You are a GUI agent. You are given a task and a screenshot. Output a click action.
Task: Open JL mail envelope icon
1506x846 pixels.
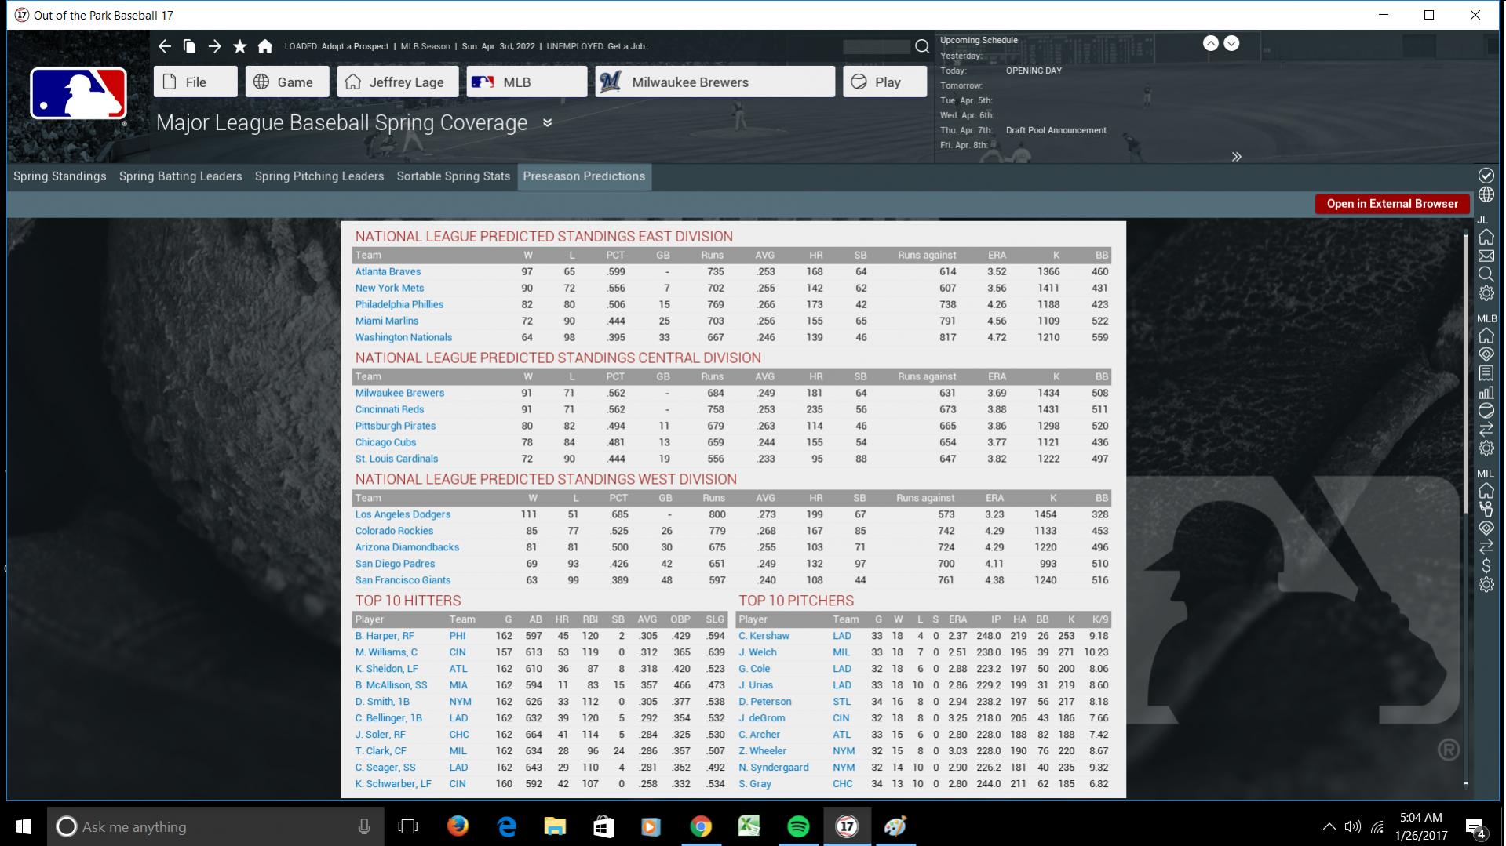[x=1486, y=256]
